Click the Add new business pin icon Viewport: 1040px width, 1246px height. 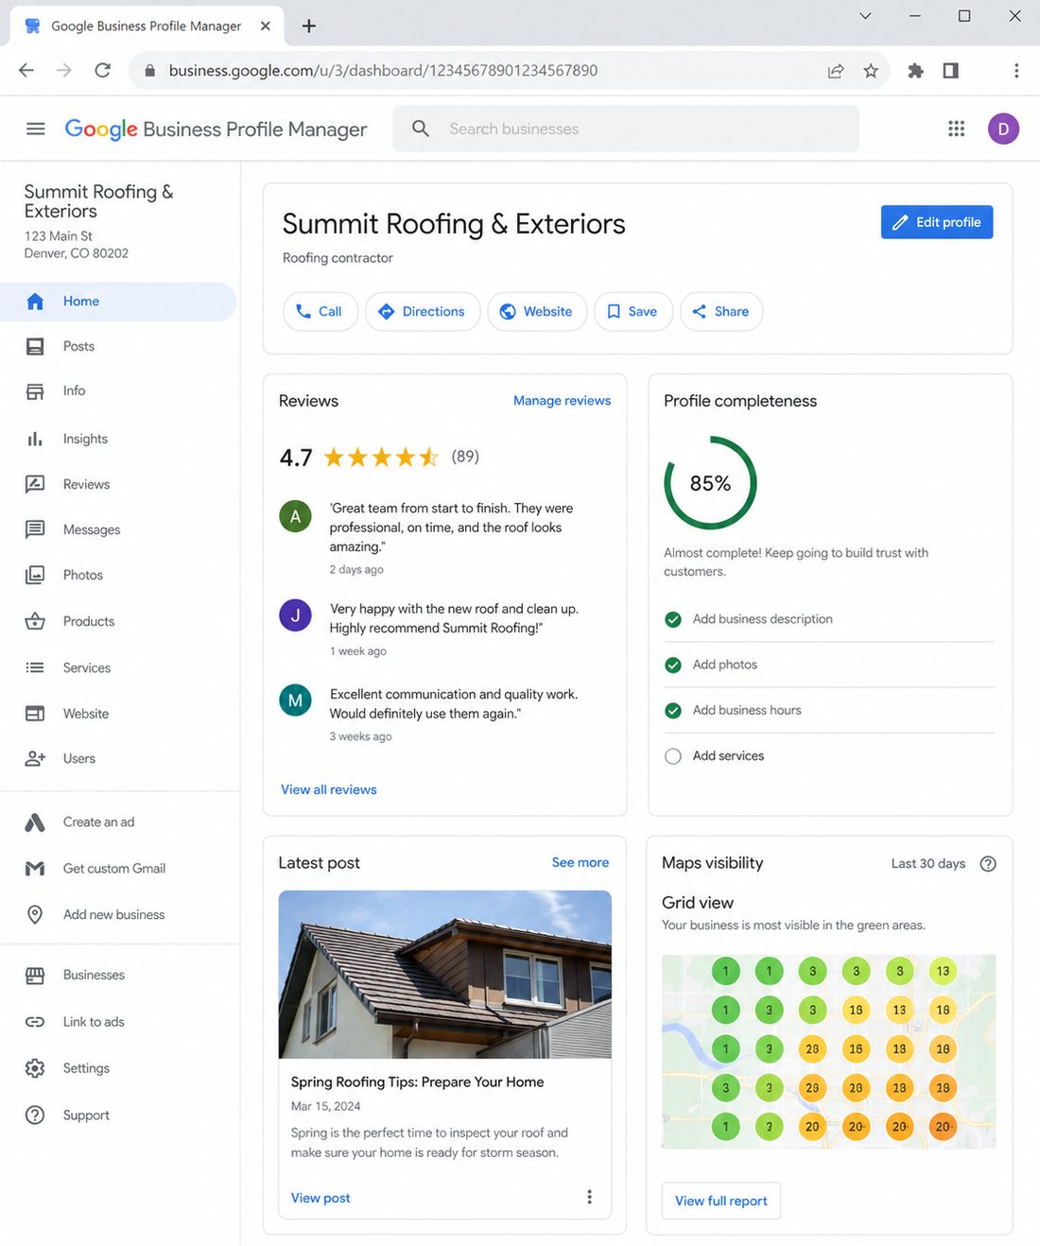pyautogui.click(x=35, y=914)
